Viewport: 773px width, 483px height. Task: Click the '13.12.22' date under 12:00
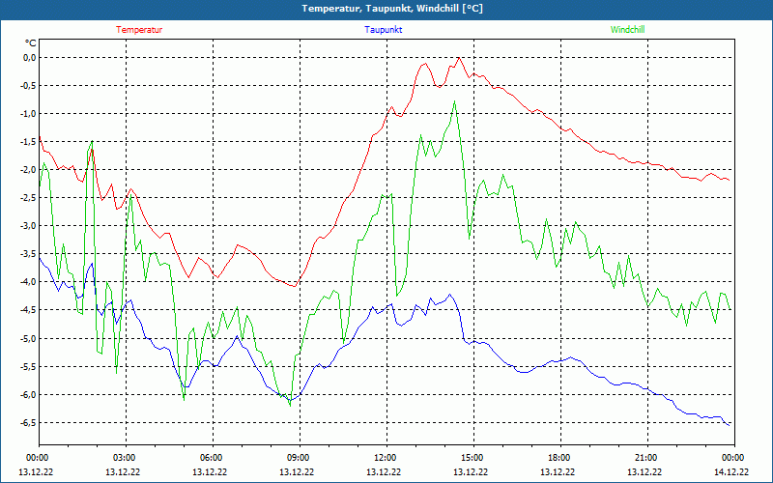tap(384, 471)
